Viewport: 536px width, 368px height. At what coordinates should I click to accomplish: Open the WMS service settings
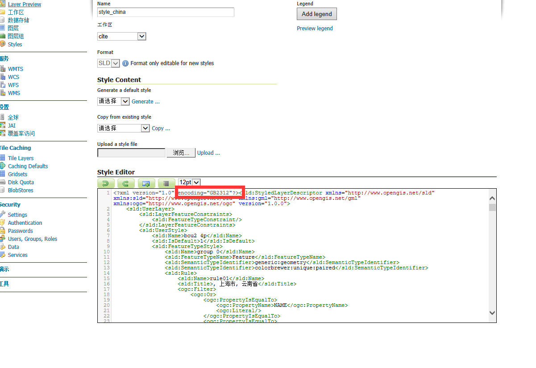(14, 93)
